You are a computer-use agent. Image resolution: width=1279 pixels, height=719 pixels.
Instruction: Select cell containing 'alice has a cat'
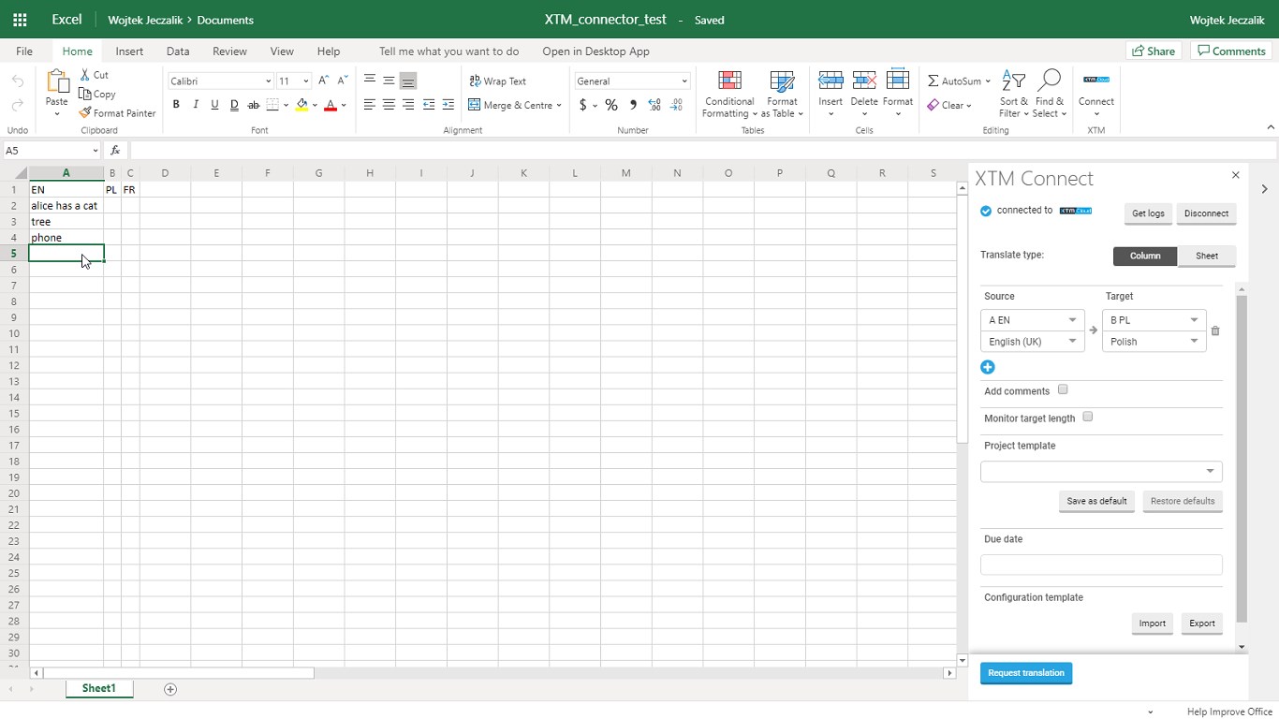tap(66, 206)
